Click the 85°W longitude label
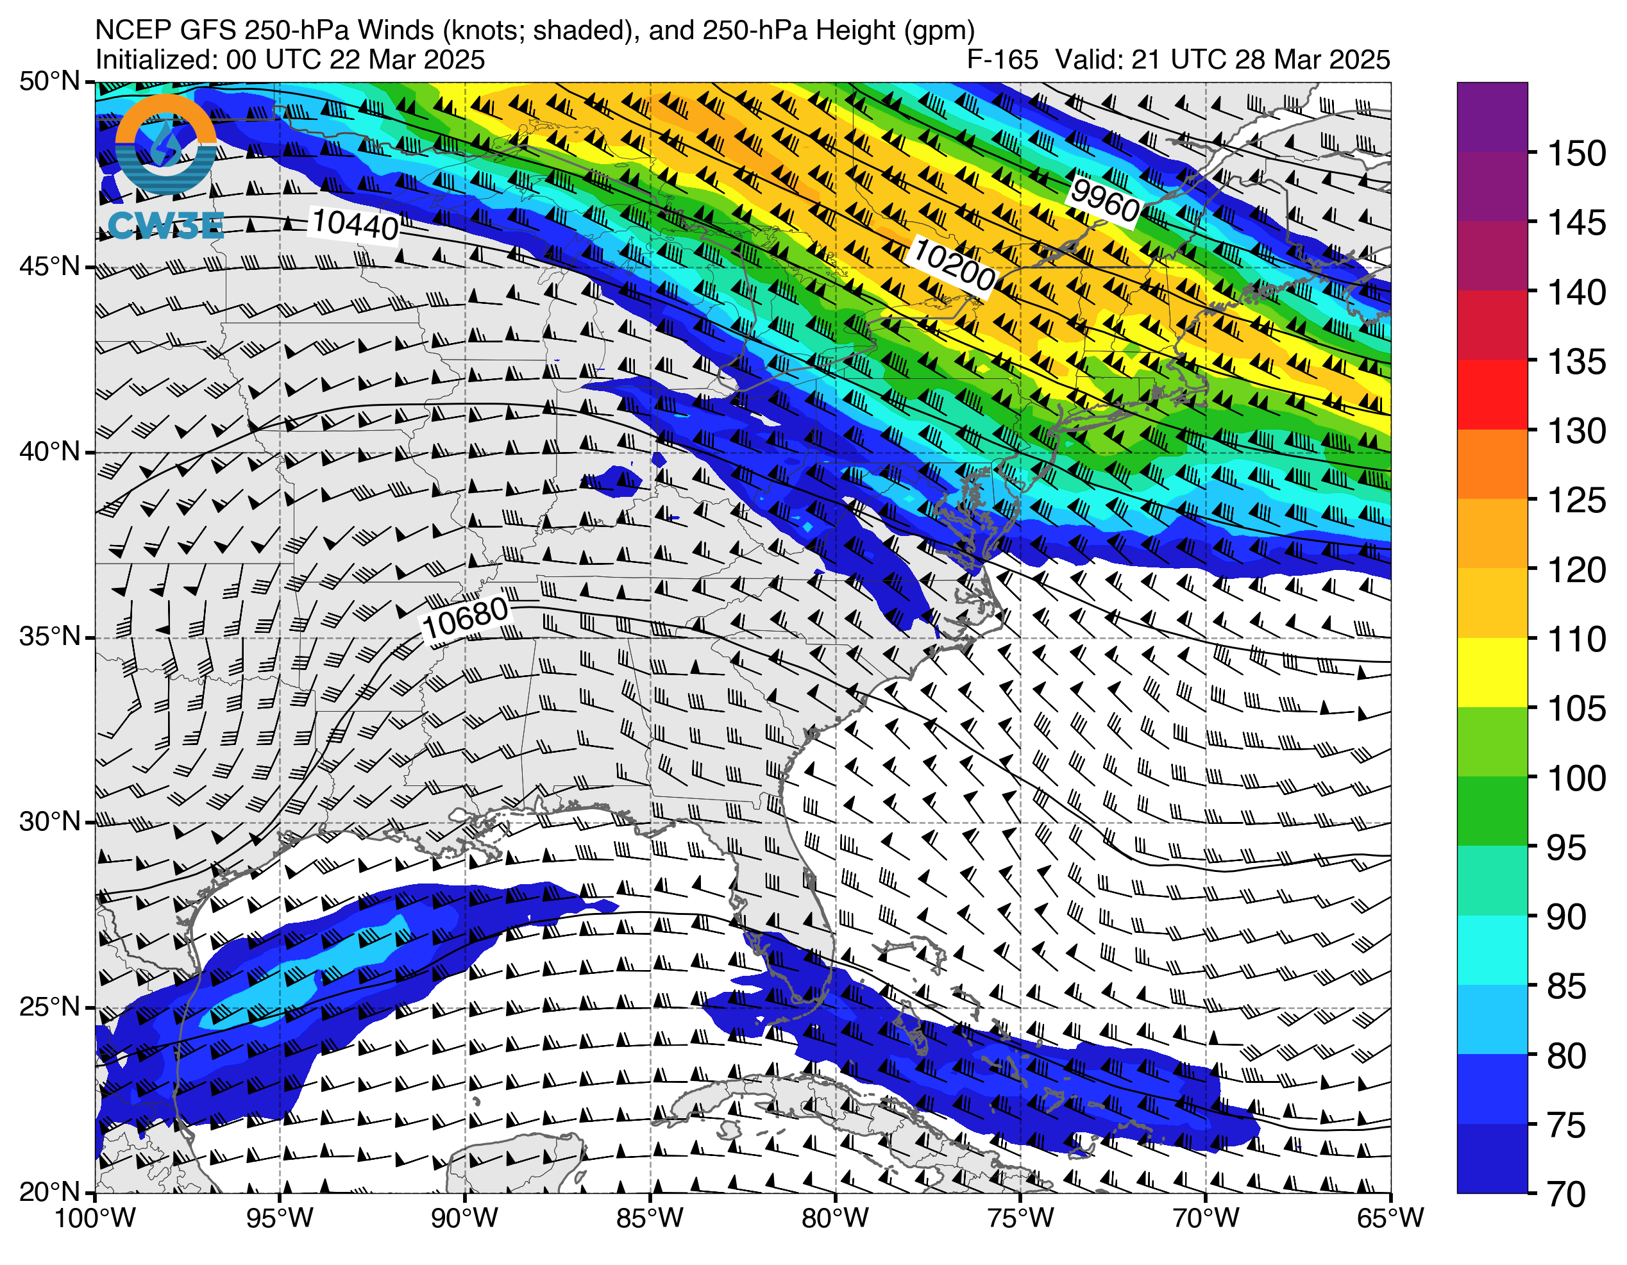1627x1265 pixels. point(650,1218)
